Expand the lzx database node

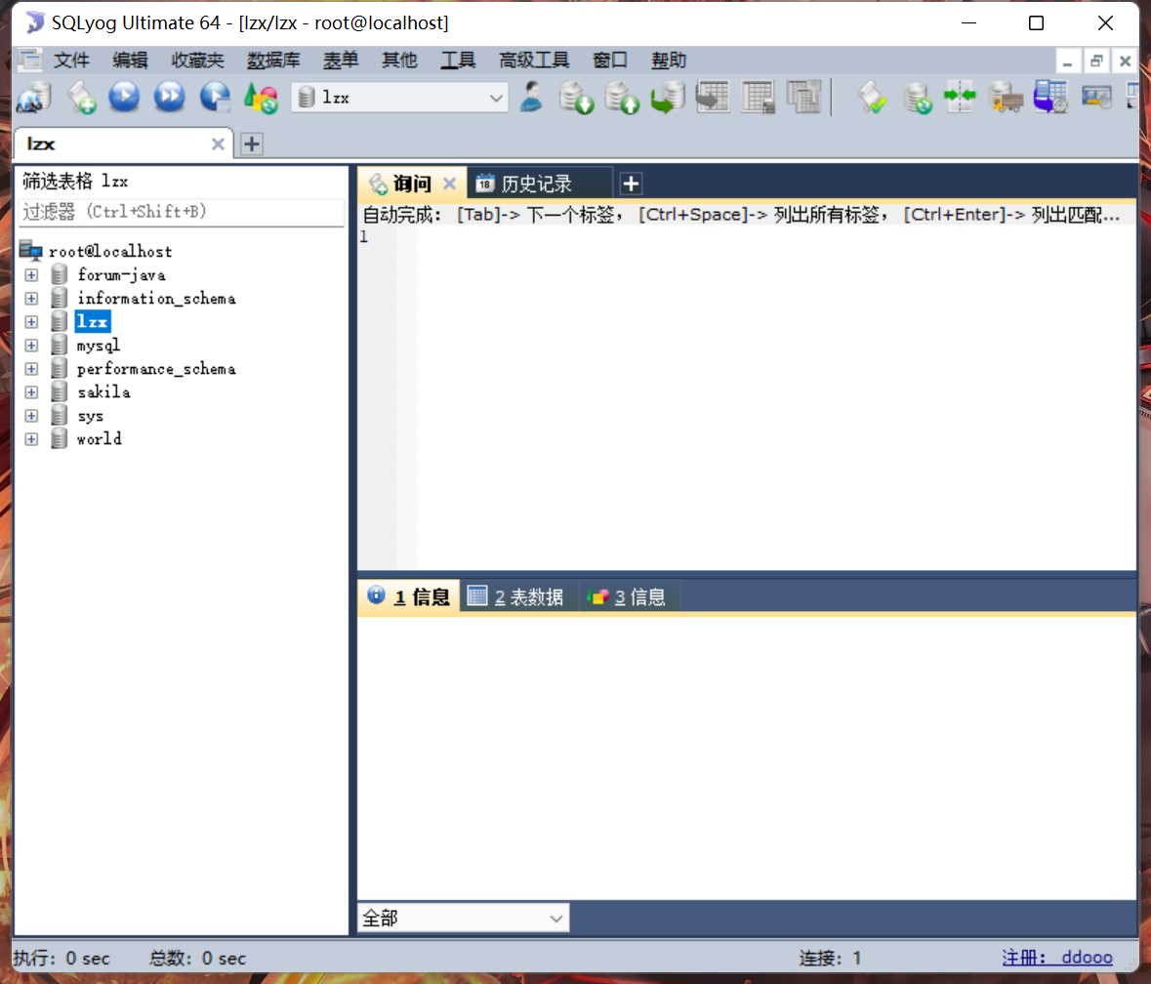click(31, 322)
